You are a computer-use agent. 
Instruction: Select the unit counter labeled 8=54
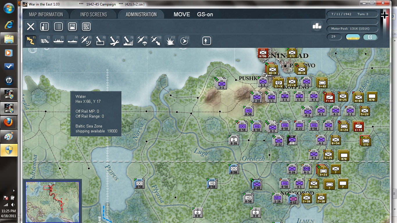335,140
